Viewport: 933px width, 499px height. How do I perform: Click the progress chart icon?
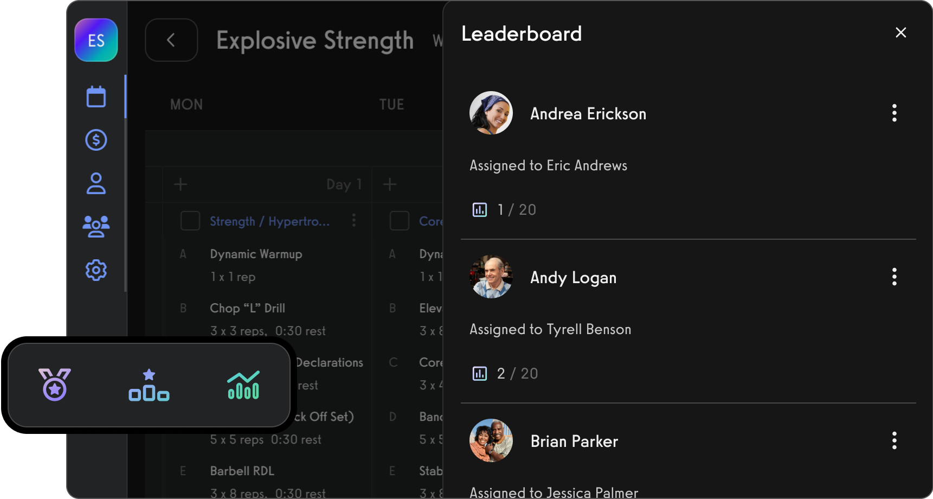243,386
